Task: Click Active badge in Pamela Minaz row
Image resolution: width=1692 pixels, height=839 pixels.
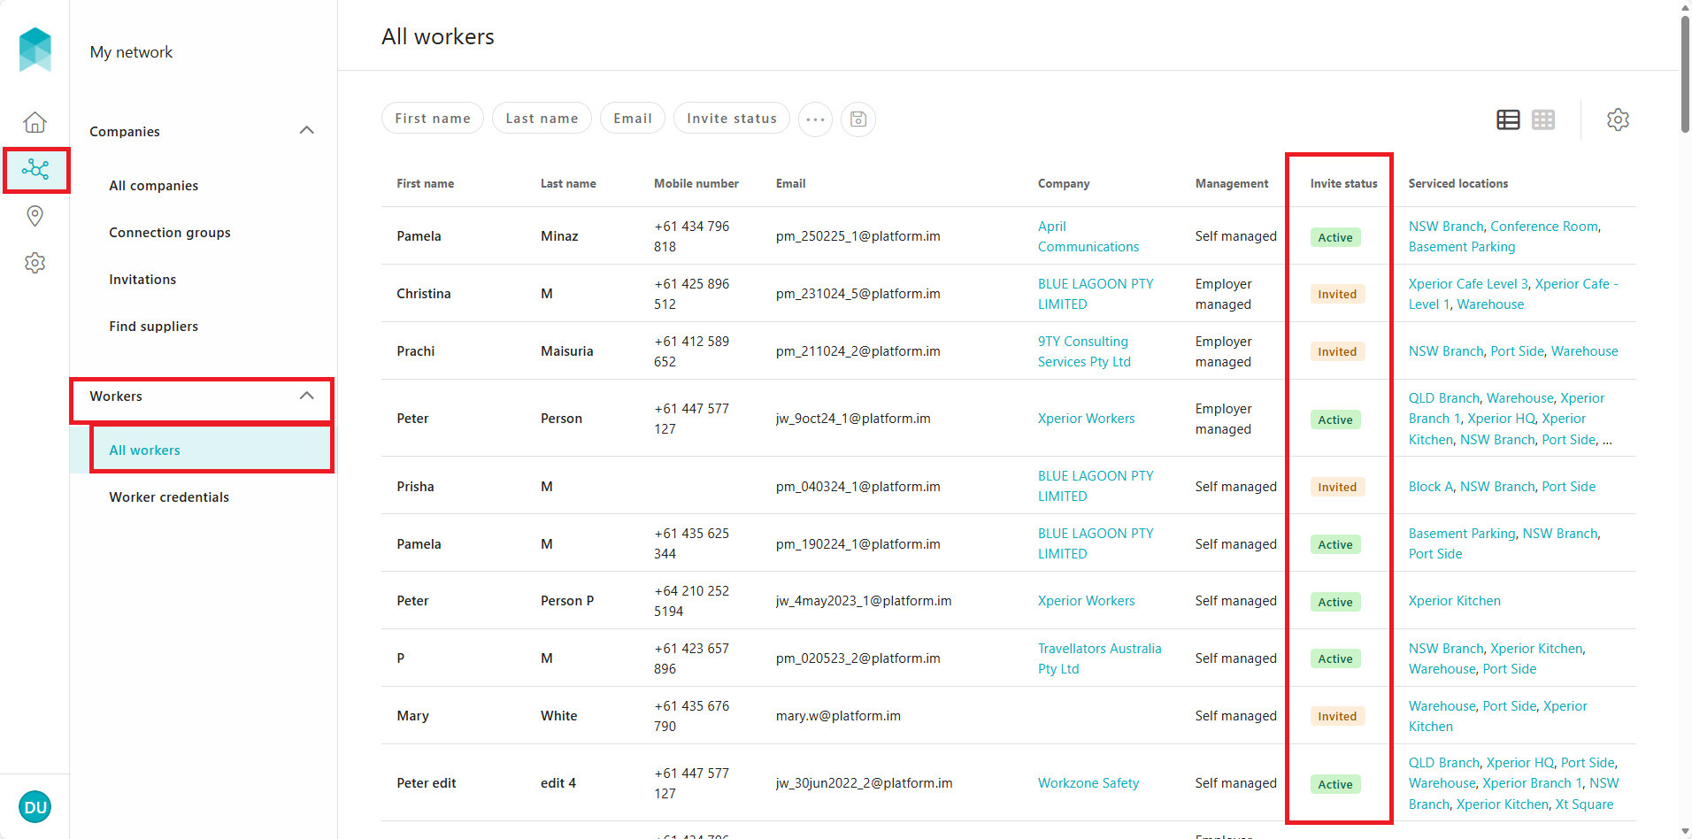Action: (1335, 237)
